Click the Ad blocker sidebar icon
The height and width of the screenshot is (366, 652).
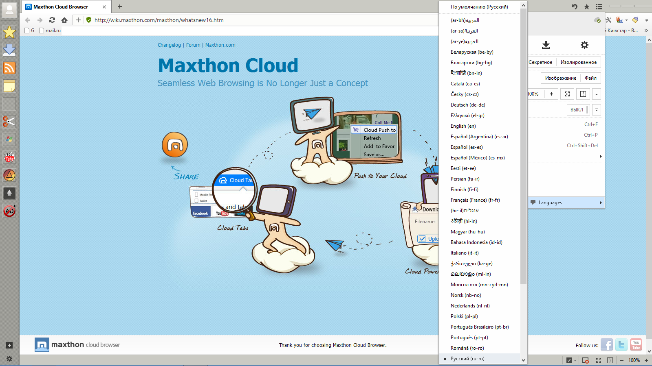point(9,211)
